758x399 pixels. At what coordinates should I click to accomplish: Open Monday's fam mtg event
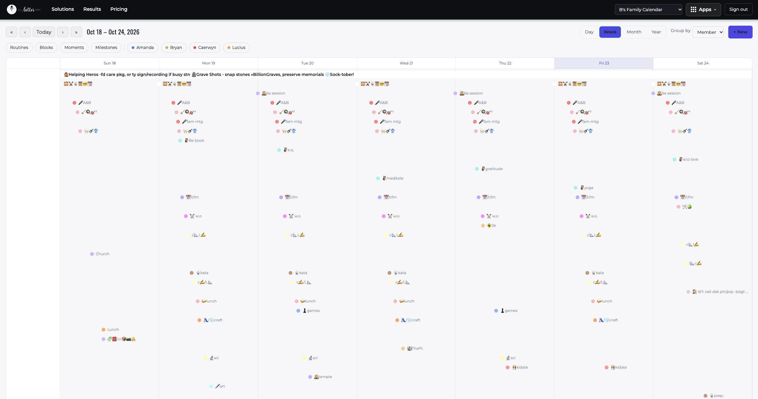point(190,122)
